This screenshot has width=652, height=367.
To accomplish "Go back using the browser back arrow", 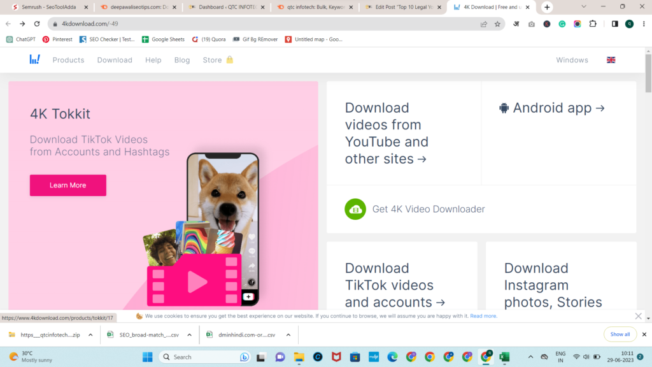I will [8, 24].
